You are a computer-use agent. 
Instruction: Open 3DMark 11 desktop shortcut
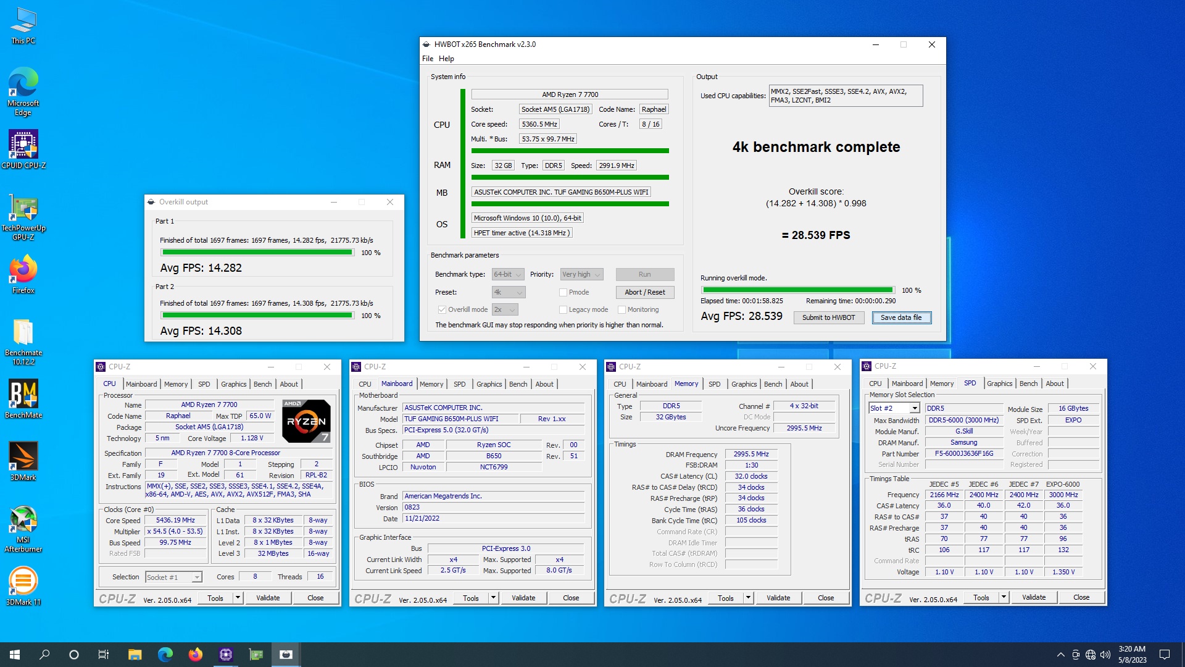tap(23, 586)
